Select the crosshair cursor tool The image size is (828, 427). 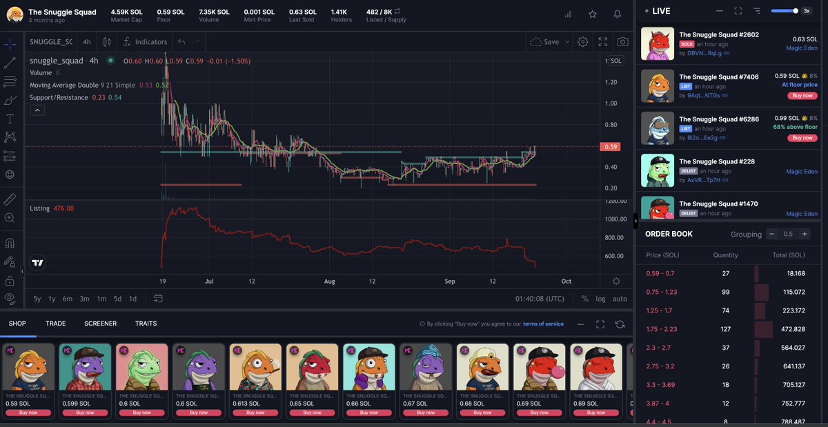point(10,45)
